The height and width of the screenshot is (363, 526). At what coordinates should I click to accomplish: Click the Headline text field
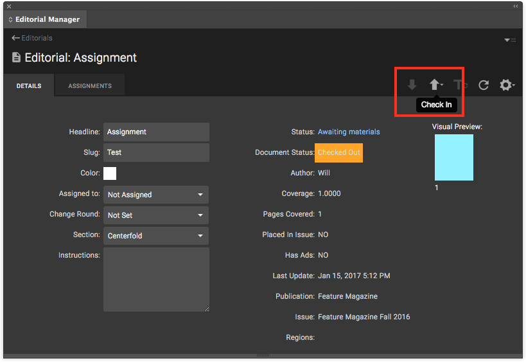[x=156, y=132]
